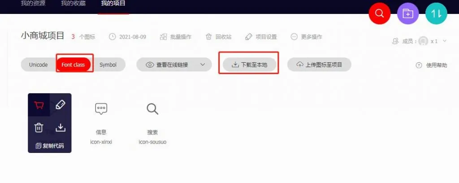459x183 pixels.
Task: Switch to Unicode mode
Action: [39, 65]
